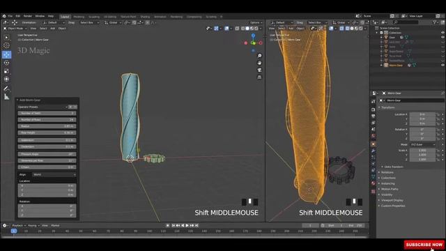Click the timeline play button
The height and width of the screenshot is (251, 446).
point(187,225)
